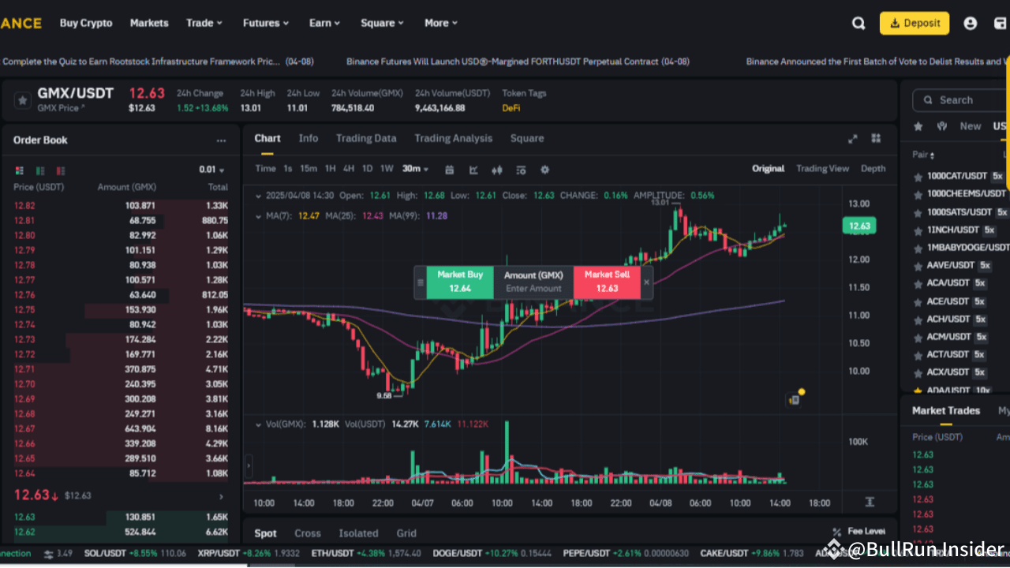Click the Deposit button
The image size is (1010, 568).
click(914, 23)
